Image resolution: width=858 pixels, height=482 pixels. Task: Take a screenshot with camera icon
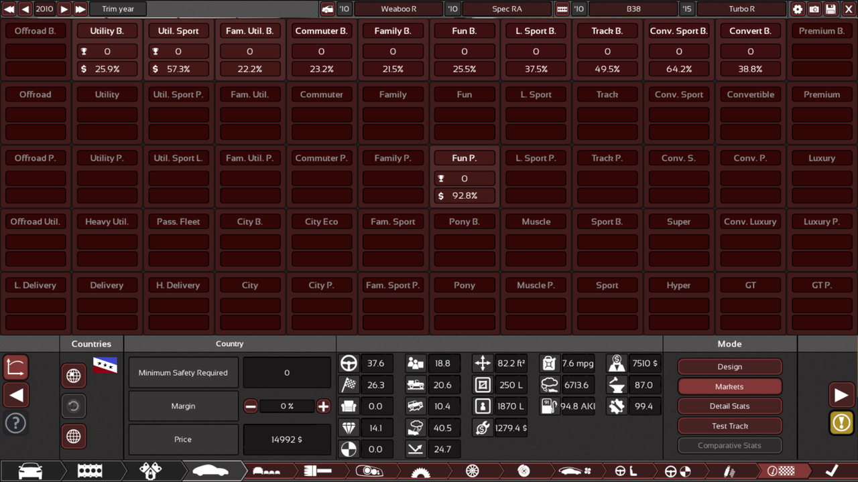[814, 9]
